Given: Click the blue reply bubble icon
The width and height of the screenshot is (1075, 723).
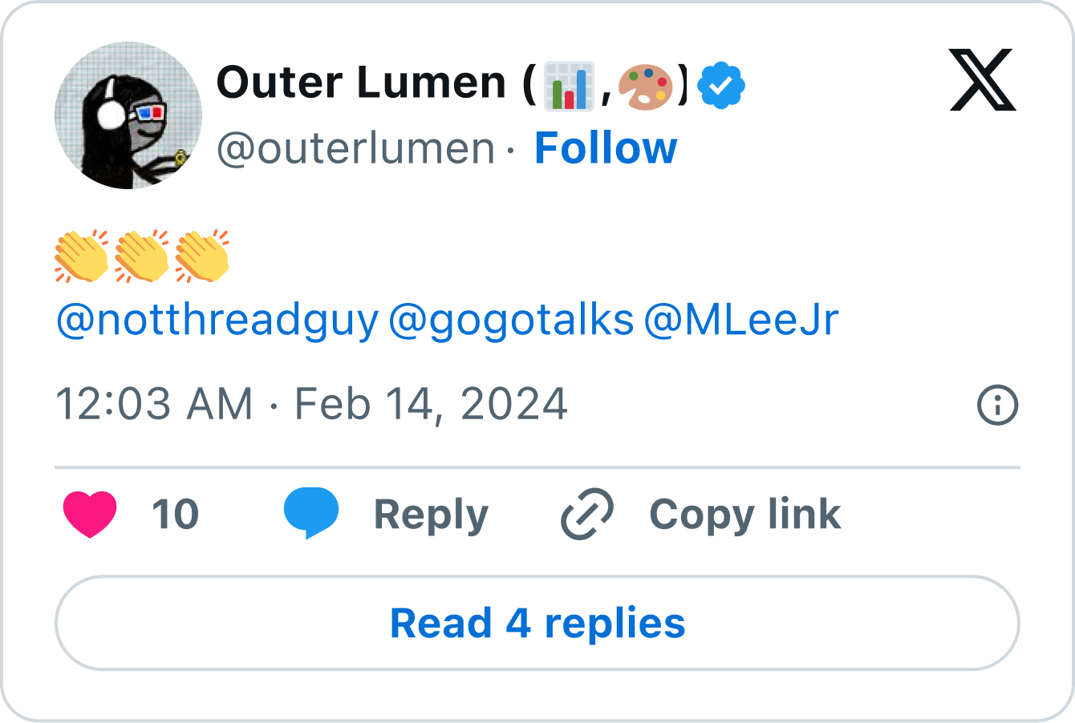Looking at the screenshot, I should pos(310,512).
